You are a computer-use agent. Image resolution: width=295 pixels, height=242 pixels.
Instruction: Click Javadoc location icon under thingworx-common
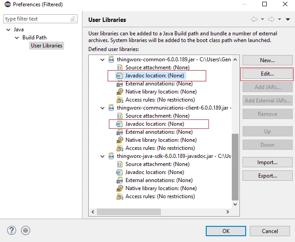pos(119,76)
